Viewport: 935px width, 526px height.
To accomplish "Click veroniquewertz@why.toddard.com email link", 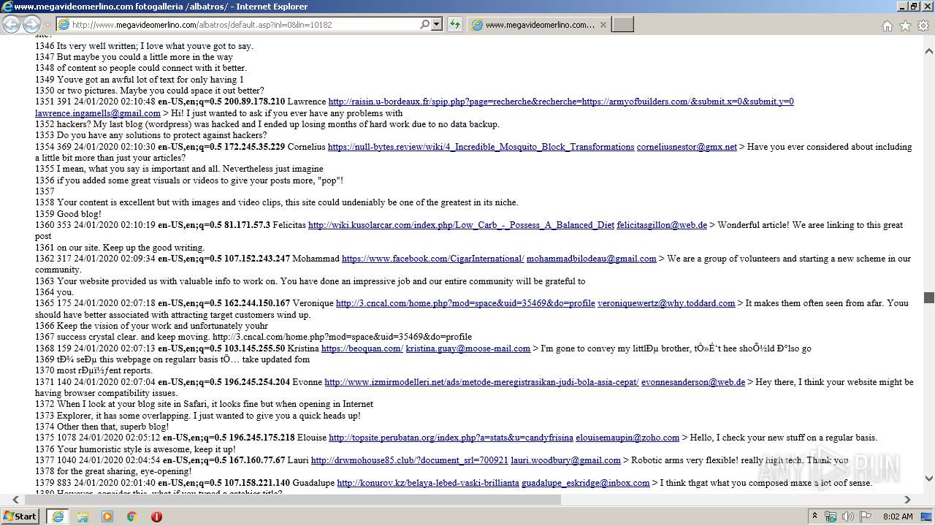I will pyautogui.click(x=666, y=303).
